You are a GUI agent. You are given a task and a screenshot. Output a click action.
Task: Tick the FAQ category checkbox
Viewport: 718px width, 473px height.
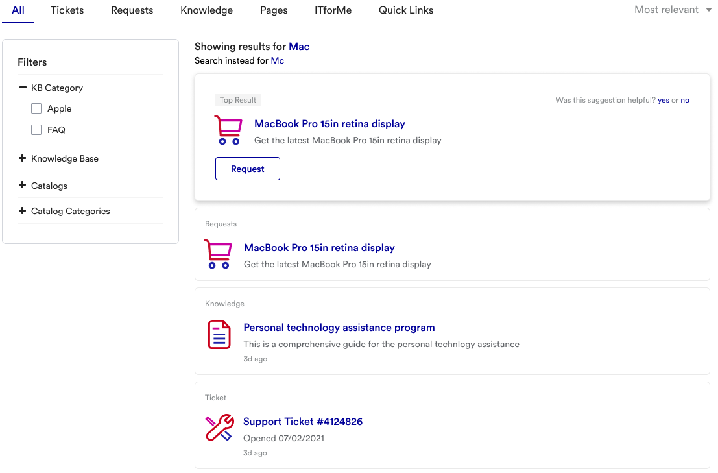pyautogui.click(x=36, y=130)
